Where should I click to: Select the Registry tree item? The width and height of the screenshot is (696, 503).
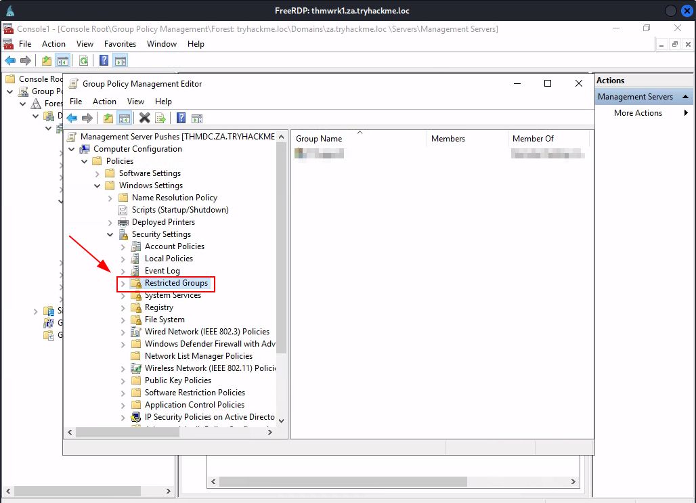point(159,307)
